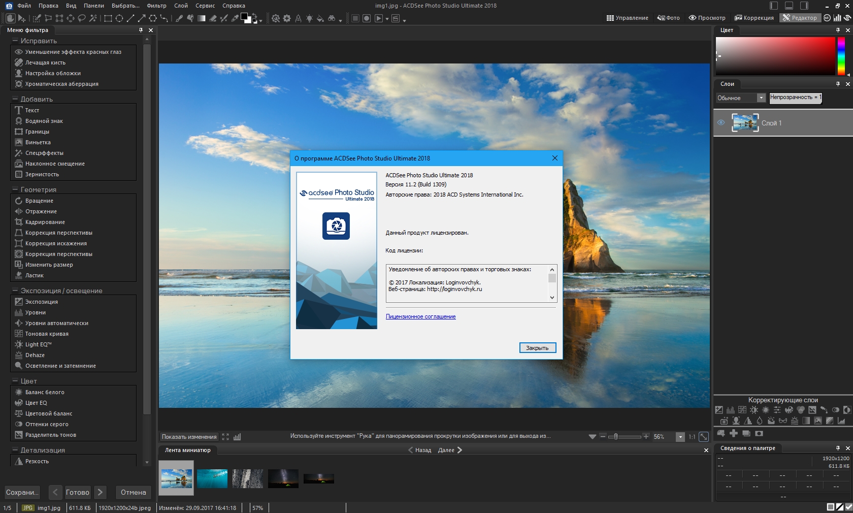
Task: Click Показать изменения button
Action: click(x=189, y=437)
